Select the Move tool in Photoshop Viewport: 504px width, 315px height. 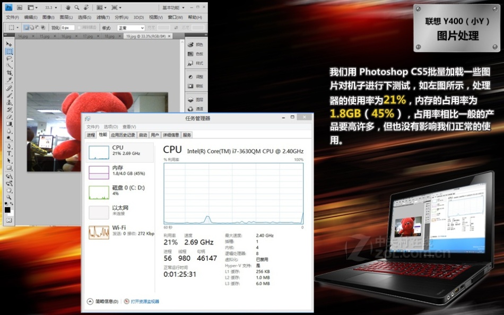(9, 44)
